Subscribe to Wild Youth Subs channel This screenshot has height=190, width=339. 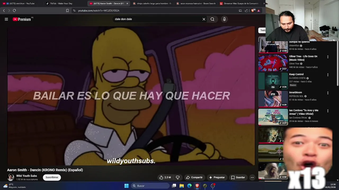(52, 177)
